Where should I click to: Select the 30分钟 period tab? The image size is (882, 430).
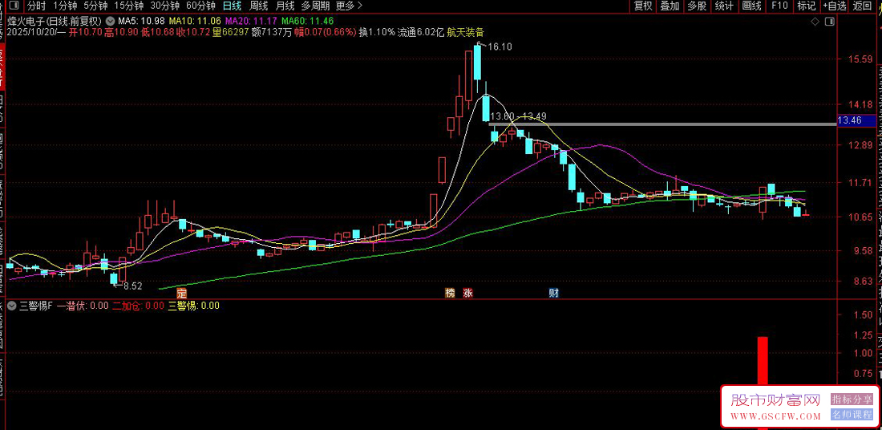click(x=165, y=6)
